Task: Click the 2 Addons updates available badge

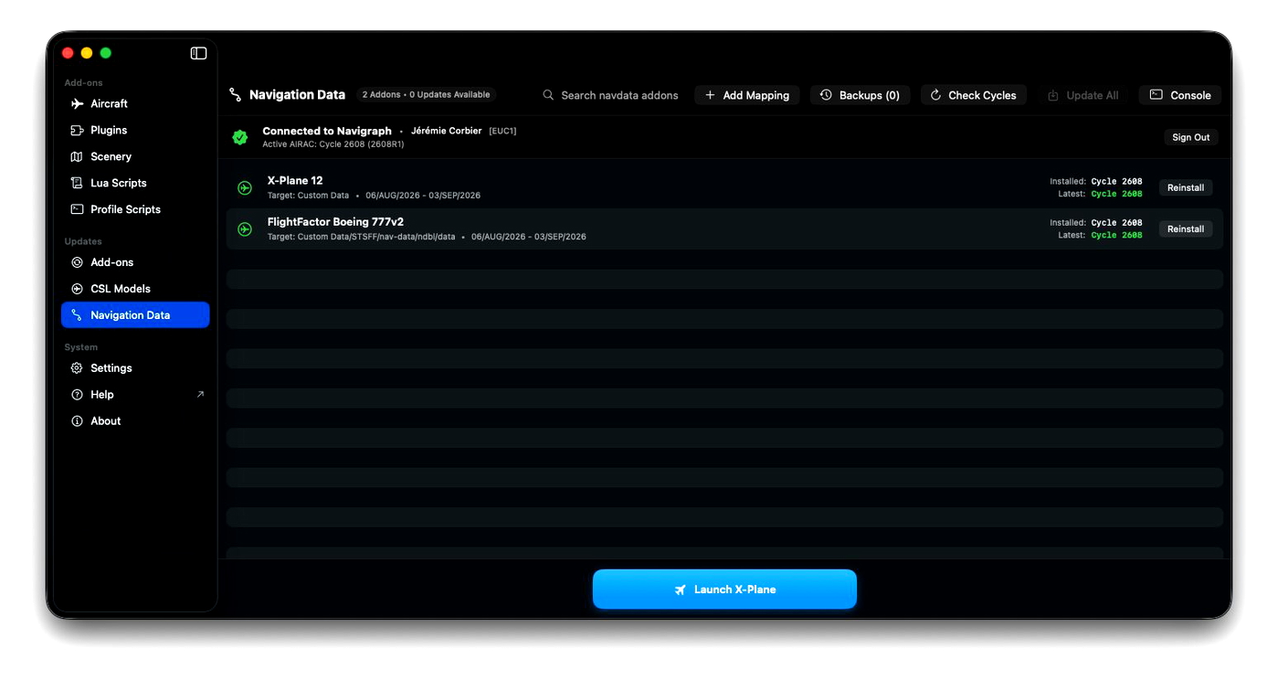Action: click(x=427, y=95)
